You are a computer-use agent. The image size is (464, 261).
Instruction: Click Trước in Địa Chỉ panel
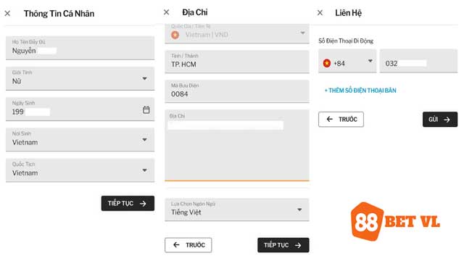coord(188,245)
